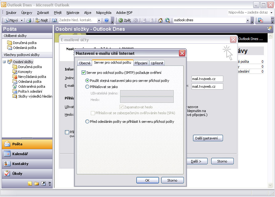Viewport: 275px width, 197px height.
Task: Open the Folder List icon at bottom
Action: click(x=36, y=184)
